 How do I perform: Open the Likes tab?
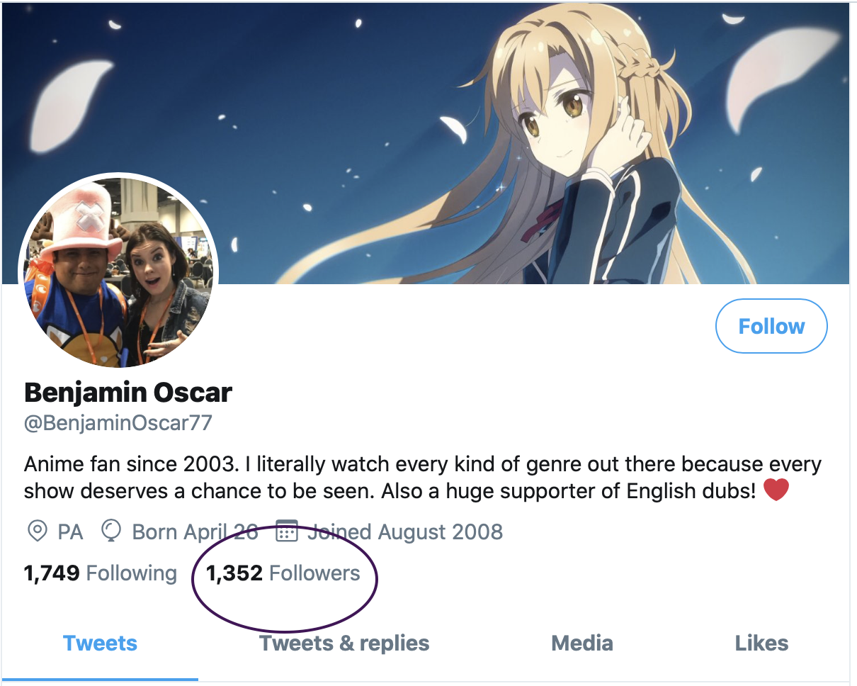point(761,643)
